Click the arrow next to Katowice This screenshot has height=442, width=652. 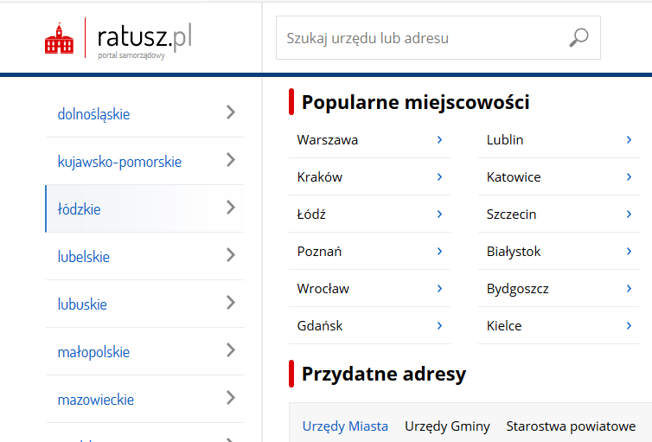[x=629, y=177]
